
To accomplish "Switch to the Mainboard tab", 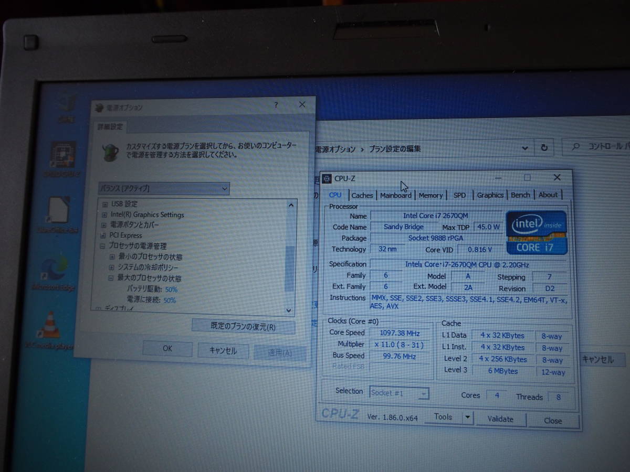I will click(396, 195).
